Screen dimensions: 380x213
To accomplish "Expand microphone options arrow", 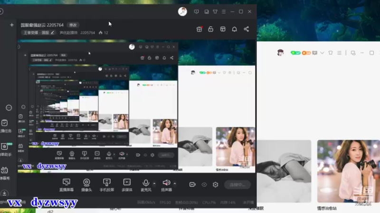I will click(154, 184).
